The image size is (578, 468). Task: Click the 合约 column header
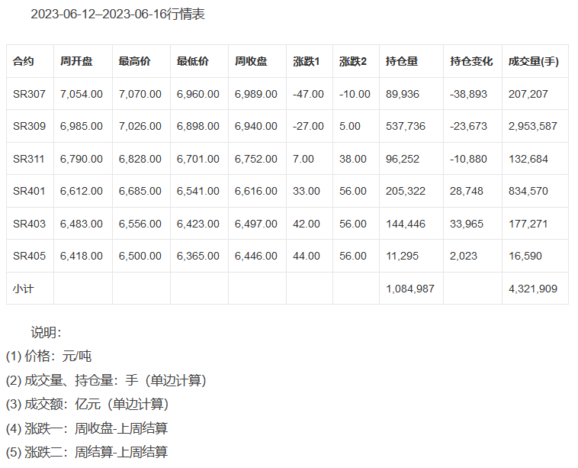tap(24, 61)
